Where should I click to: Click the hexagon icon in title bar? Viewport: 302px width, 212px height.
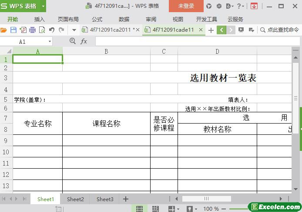tap(219, 6)
